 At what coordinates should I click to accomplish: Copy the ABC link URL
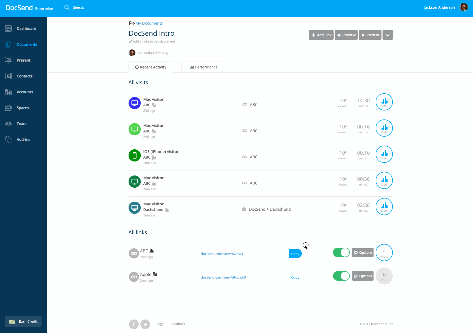point(295,254)
